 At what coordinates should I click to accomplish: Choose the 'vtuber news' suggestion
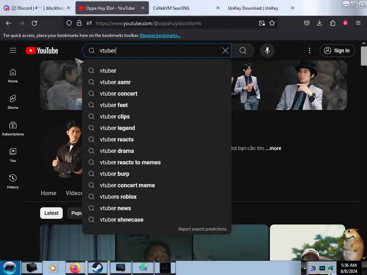point(157,208)
